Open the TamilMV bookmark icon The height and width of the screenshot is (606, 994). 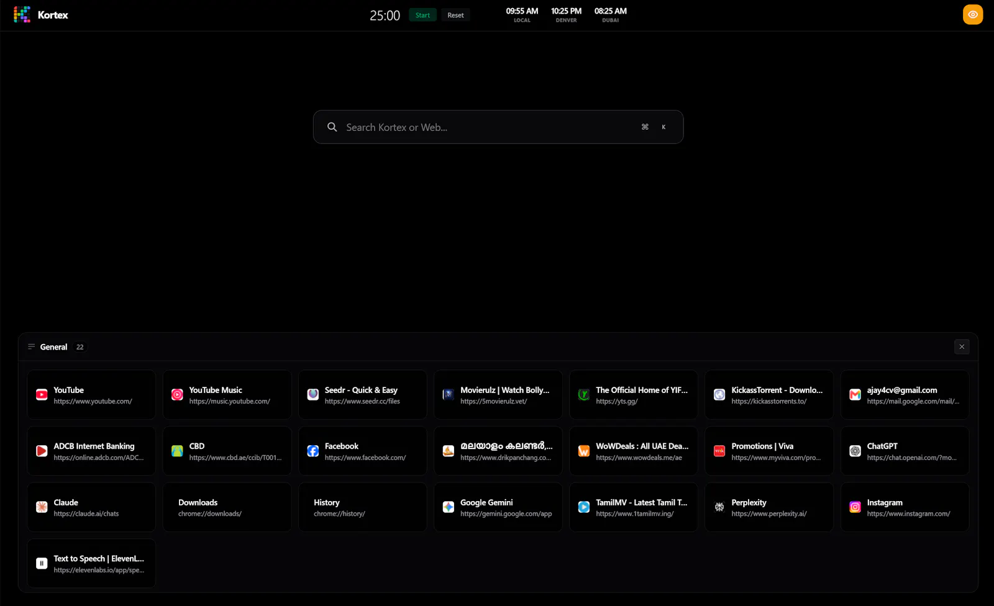(x=584, y=507)
